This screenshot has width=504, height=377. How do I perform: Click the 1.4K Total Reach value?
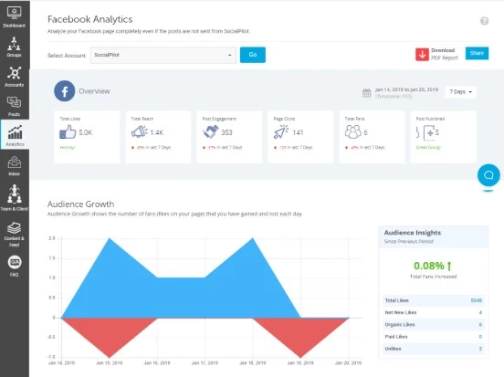tap(157, 132)
